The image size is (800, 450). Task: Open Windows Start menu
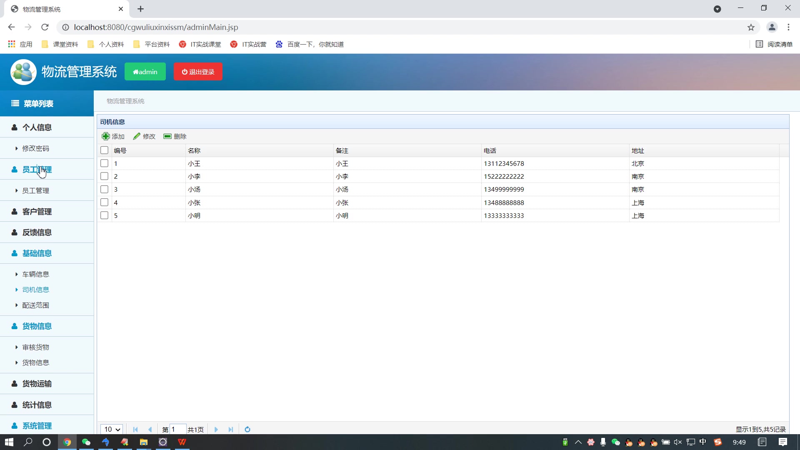[9, 442]
